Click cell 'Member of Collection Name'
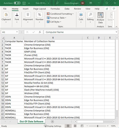This screenshot has height=128, width=119. pos(53,41)
